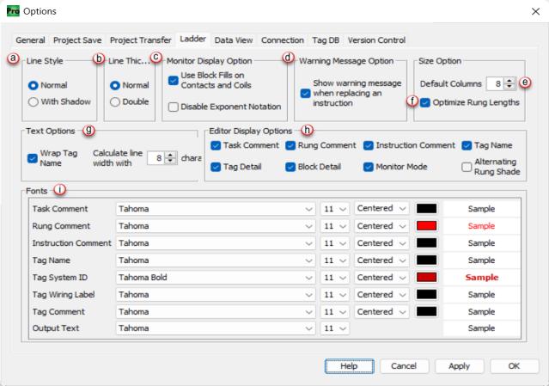
Task: Close the Options dialog window
Action: point(532,11)
